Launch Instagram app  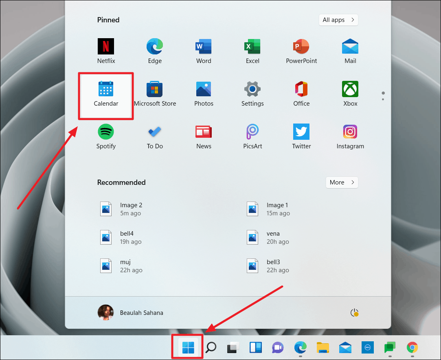click(350, 137)
